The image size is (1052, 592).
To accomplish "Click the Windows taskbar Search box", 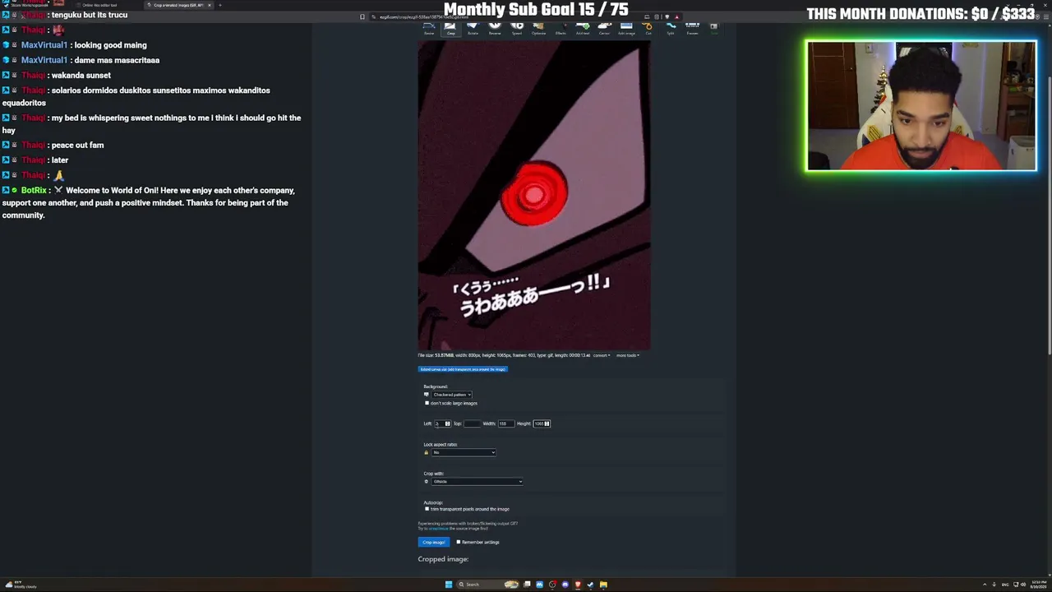I will 489,585.
